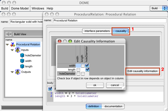
Task: Select width in the Inputs tree
Action: click(x=28, y=61)
